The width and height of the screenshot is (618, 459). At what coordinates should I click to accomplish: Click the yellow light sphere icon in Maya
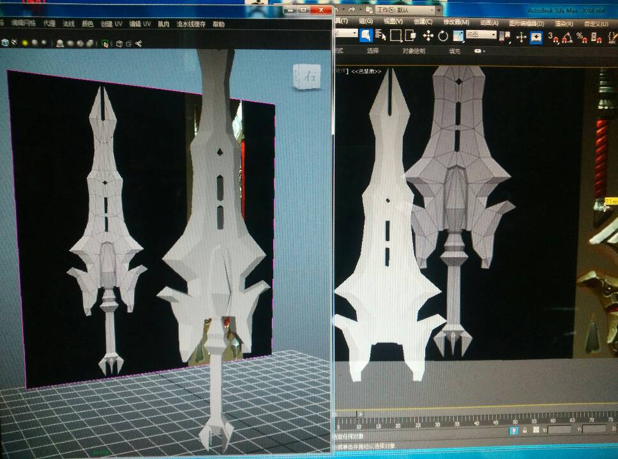[x=26, y=43]
